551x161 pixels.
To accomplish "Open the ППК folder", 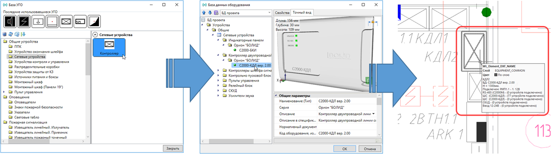I will click(18, 46).
